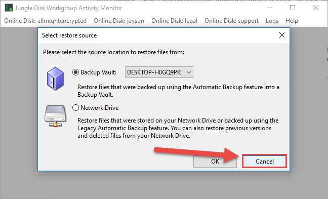Click the dropdown chevron arrow for Backup Vault
This screenshot has width=328, height=199.
click(189, 72)
